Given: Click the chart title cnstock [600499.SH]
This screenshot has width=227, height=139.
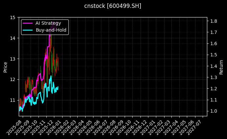Looking at the screenshot, I should tap(113, 6).
